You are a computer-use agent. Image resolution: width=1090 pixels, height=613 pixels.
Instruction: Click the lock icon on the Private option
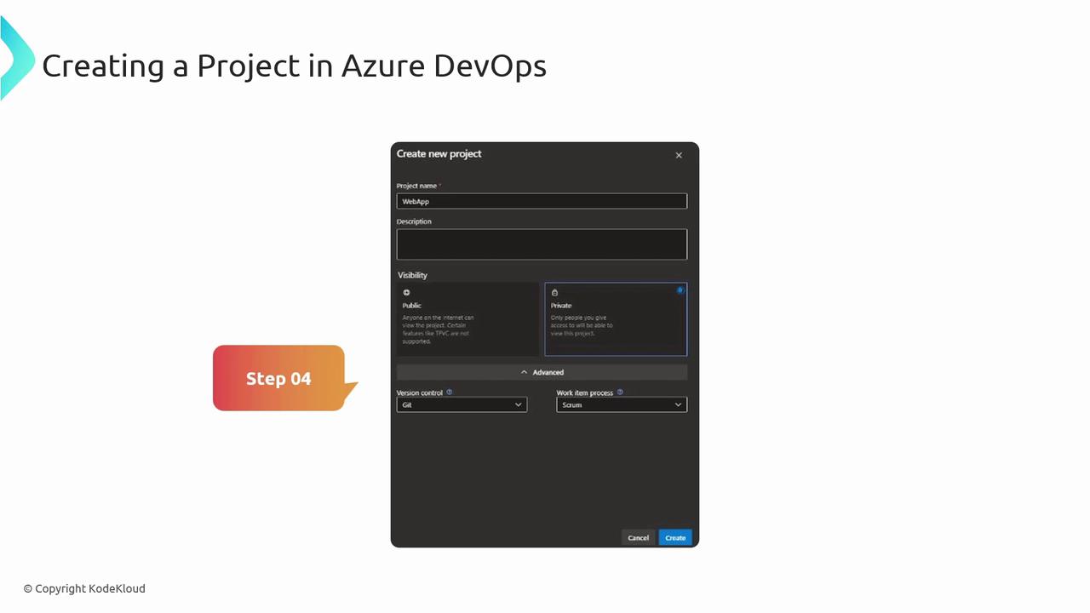[x=554, y=292]
